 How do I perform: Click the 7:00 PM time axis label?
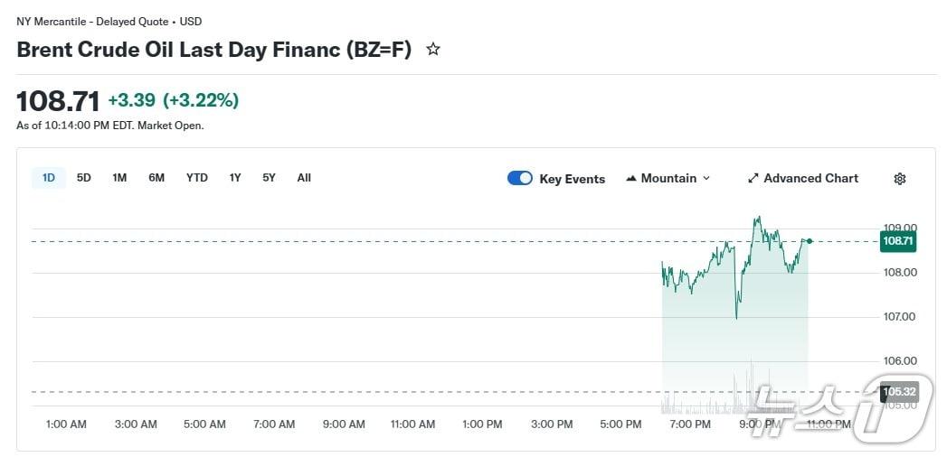pos(690,424)
